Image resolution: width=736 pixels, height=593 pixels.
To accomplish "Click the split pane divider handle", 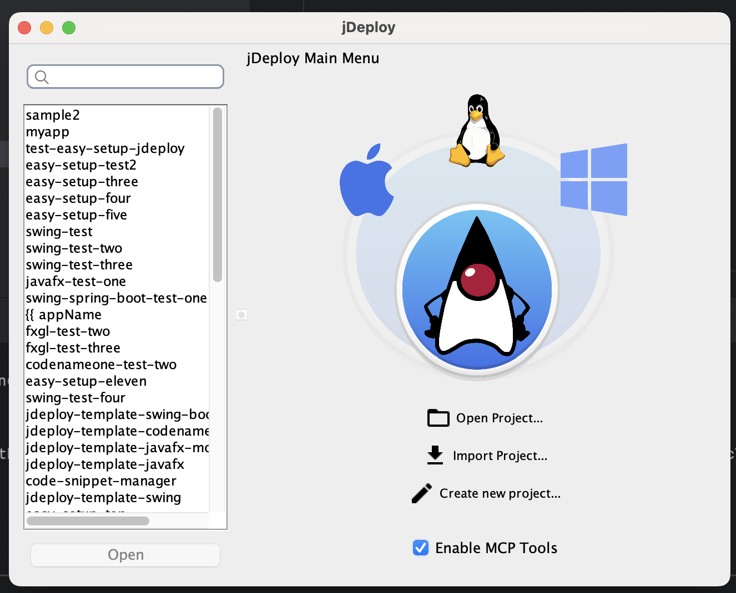I will tap(241, 315).
